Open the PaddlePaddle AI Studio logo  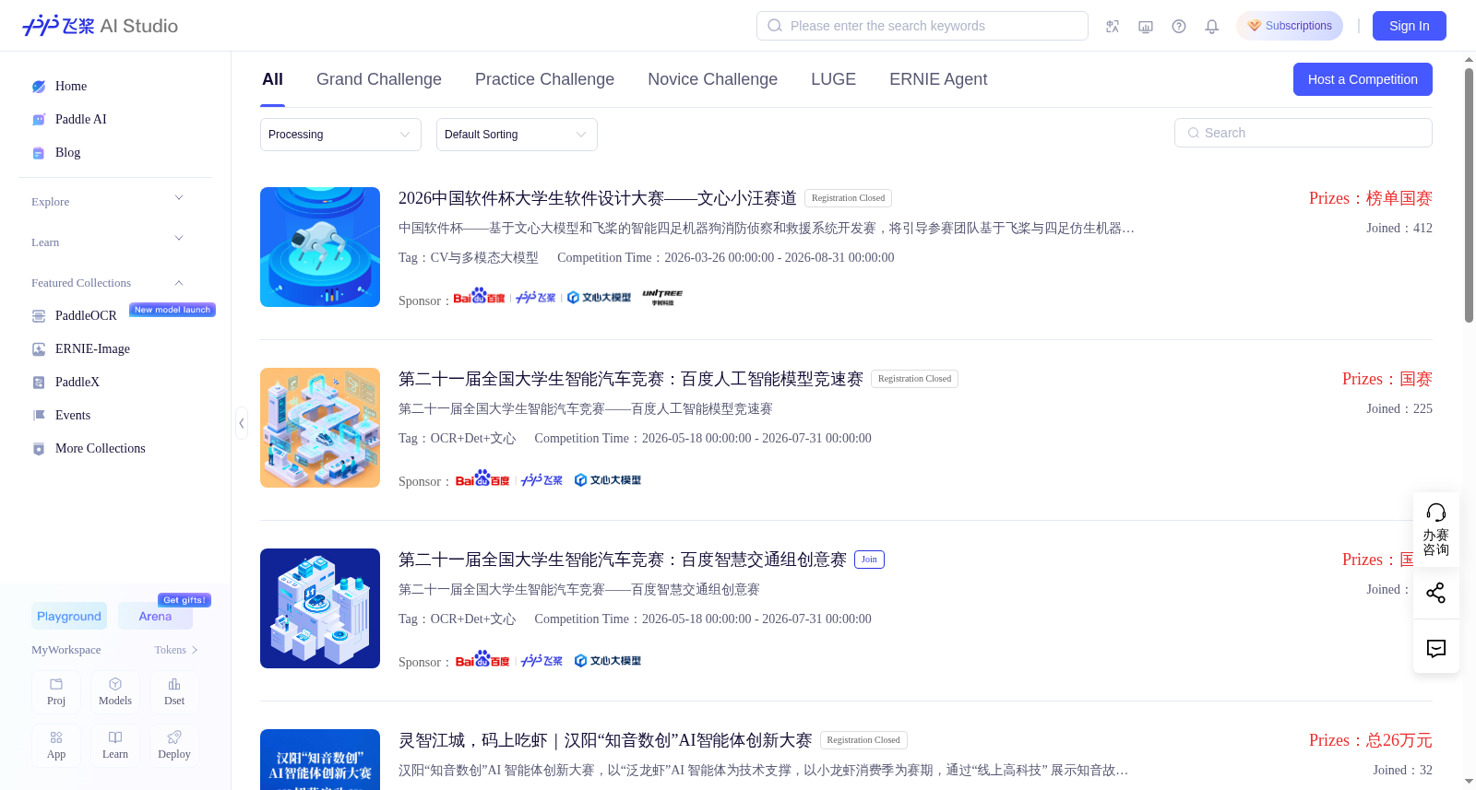coord(100,26)
